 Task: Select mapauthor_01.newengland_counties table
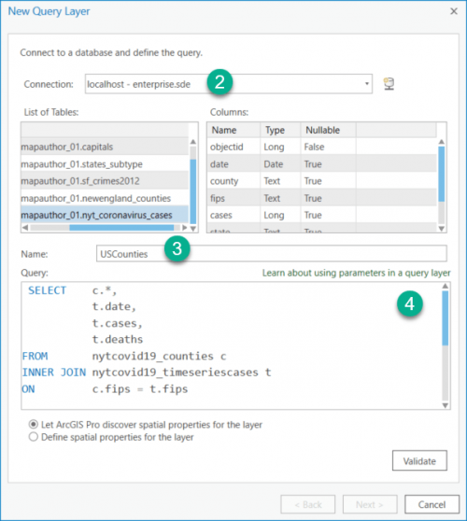pos(105,198)
